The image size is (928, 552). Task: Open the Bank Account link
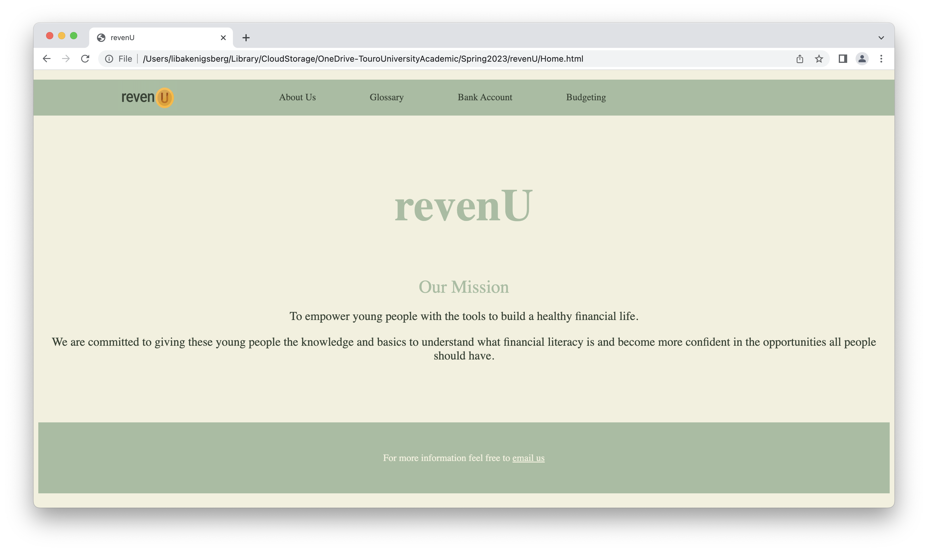tap(485, 97)
